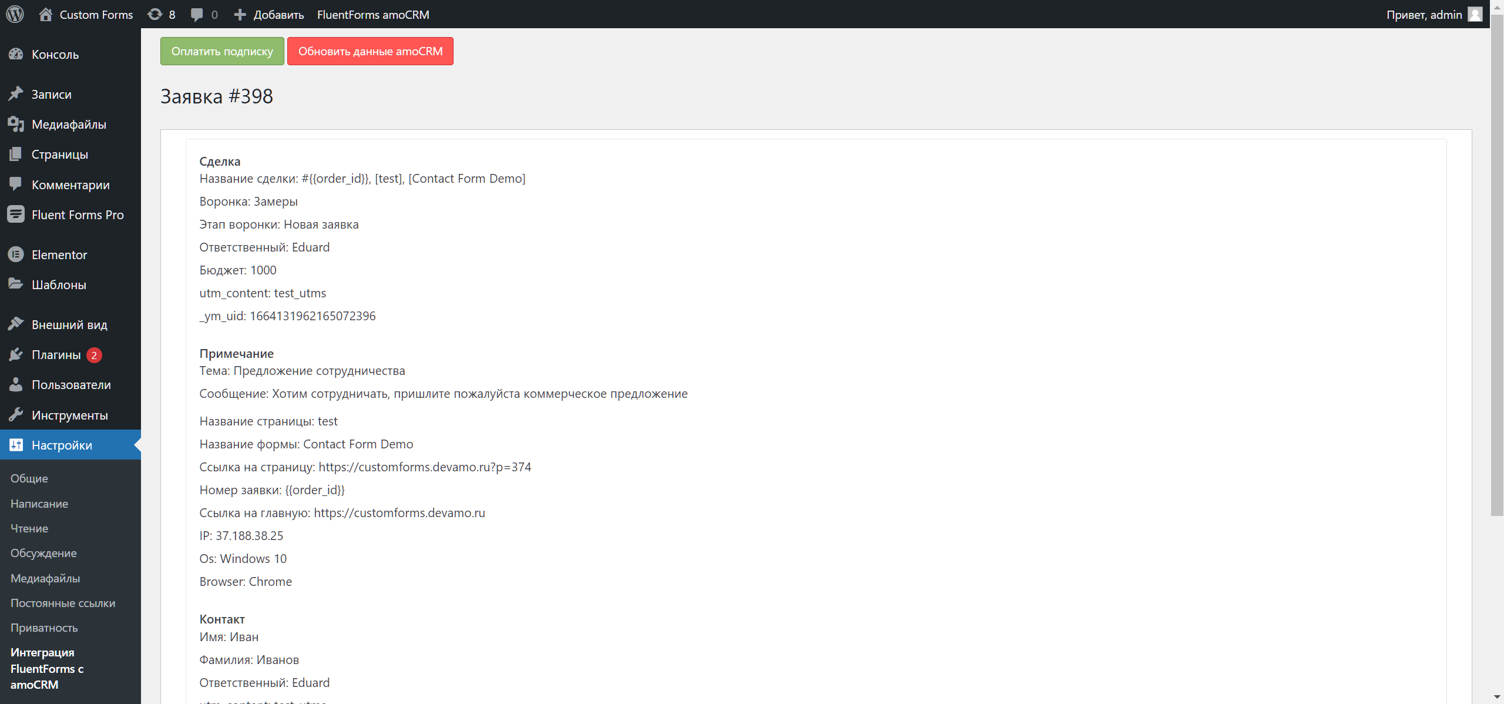Click the Медиафайлы camera icon in sidebar
Image resolution: width=1504 pixels, height=704 pixels.
[15, 124]
